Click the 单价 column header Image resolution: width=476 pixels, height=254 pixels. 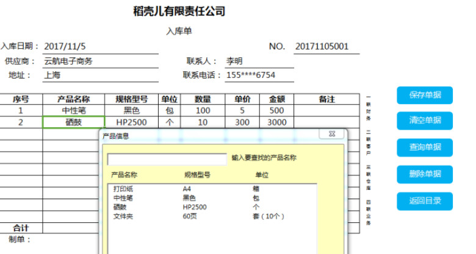(242, 99)
